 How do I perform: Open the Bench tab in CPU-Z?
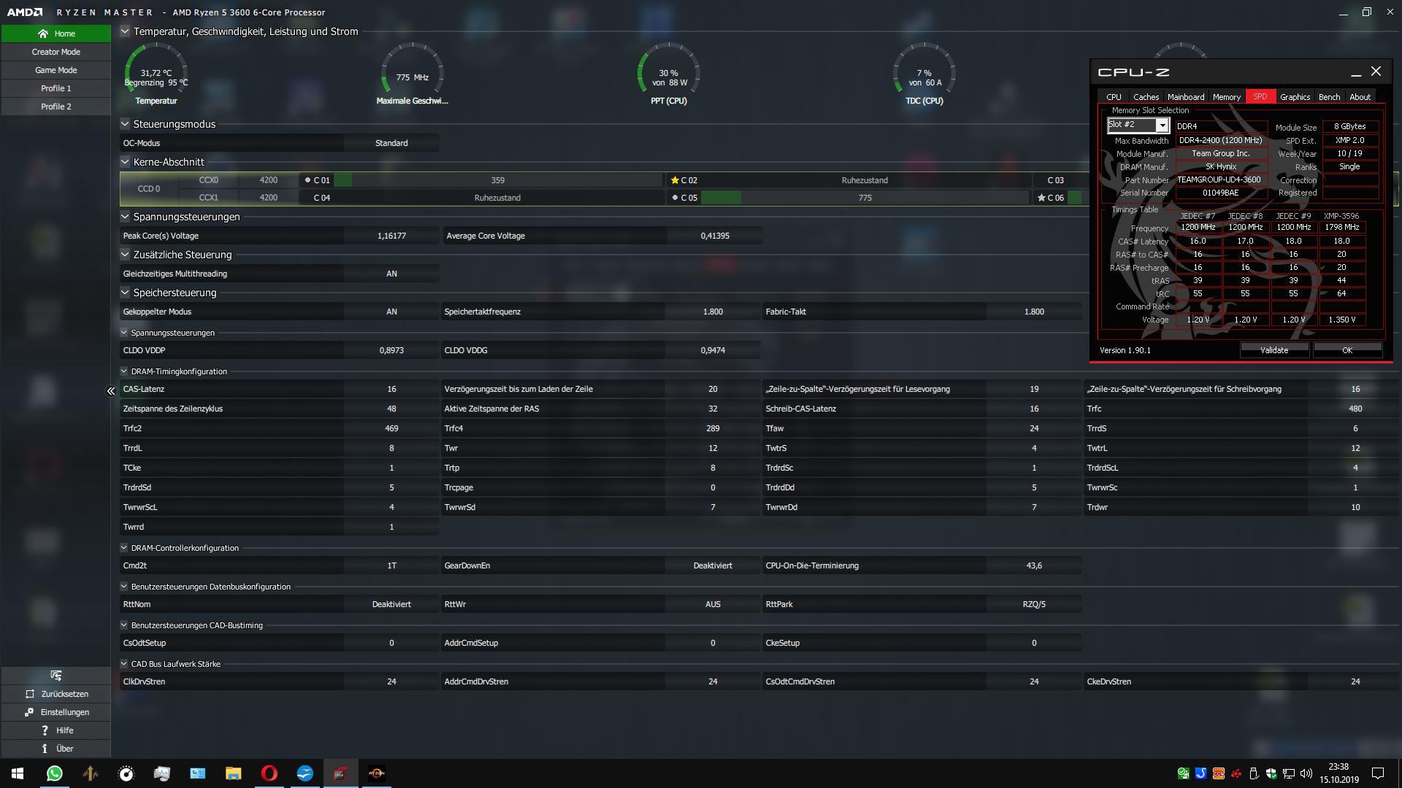(1329, 96)
